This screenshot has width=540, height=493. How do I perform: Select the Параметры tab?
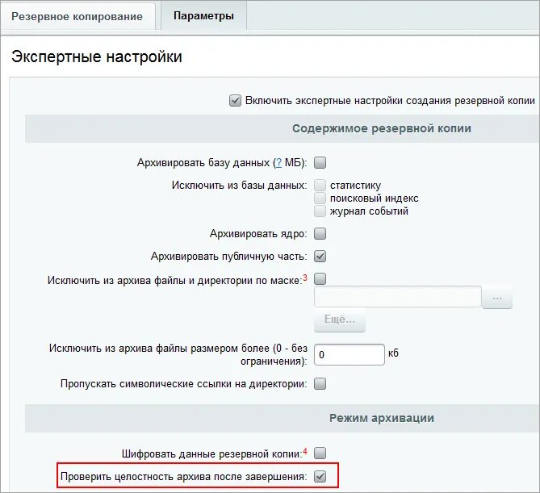click(x=203, y=16)
